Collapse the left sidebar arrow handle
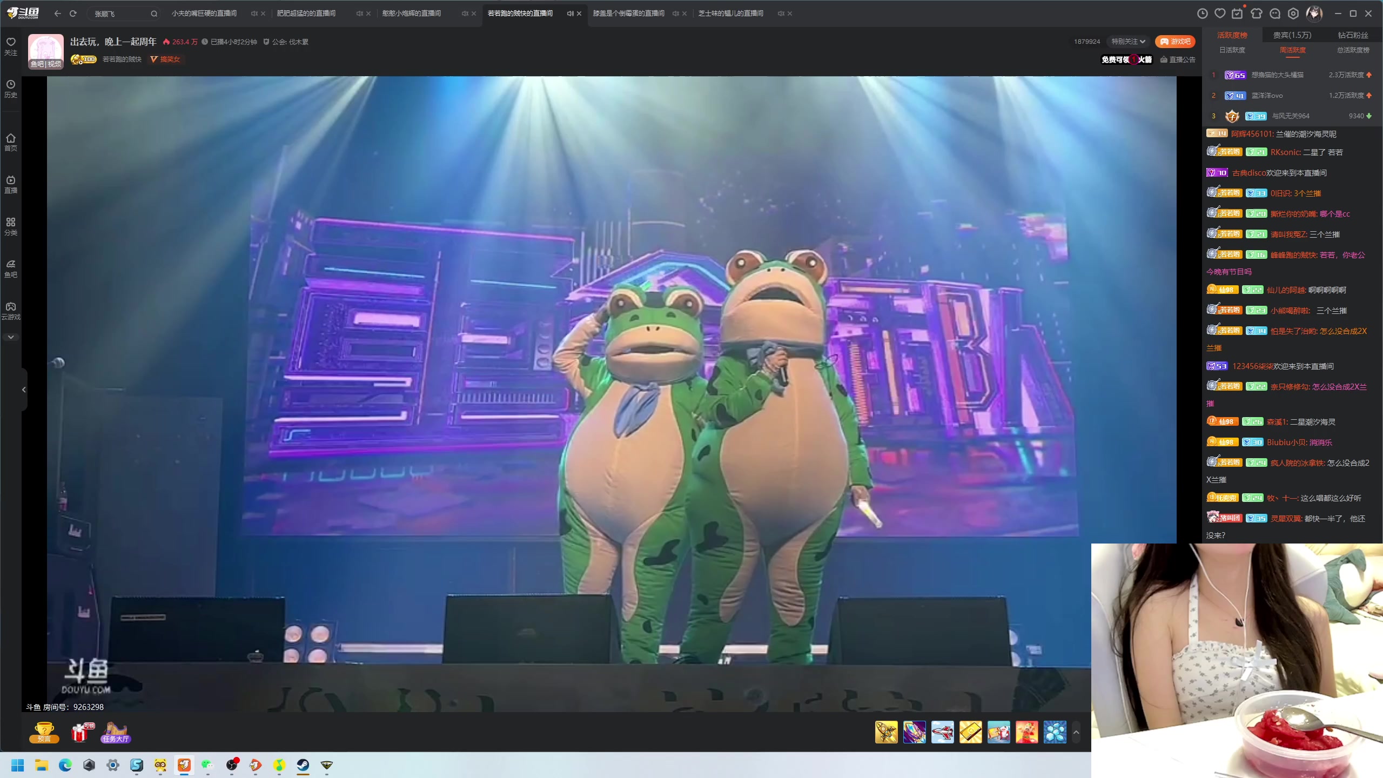This screenshot has height=778, width=1383. coord(24,390)
